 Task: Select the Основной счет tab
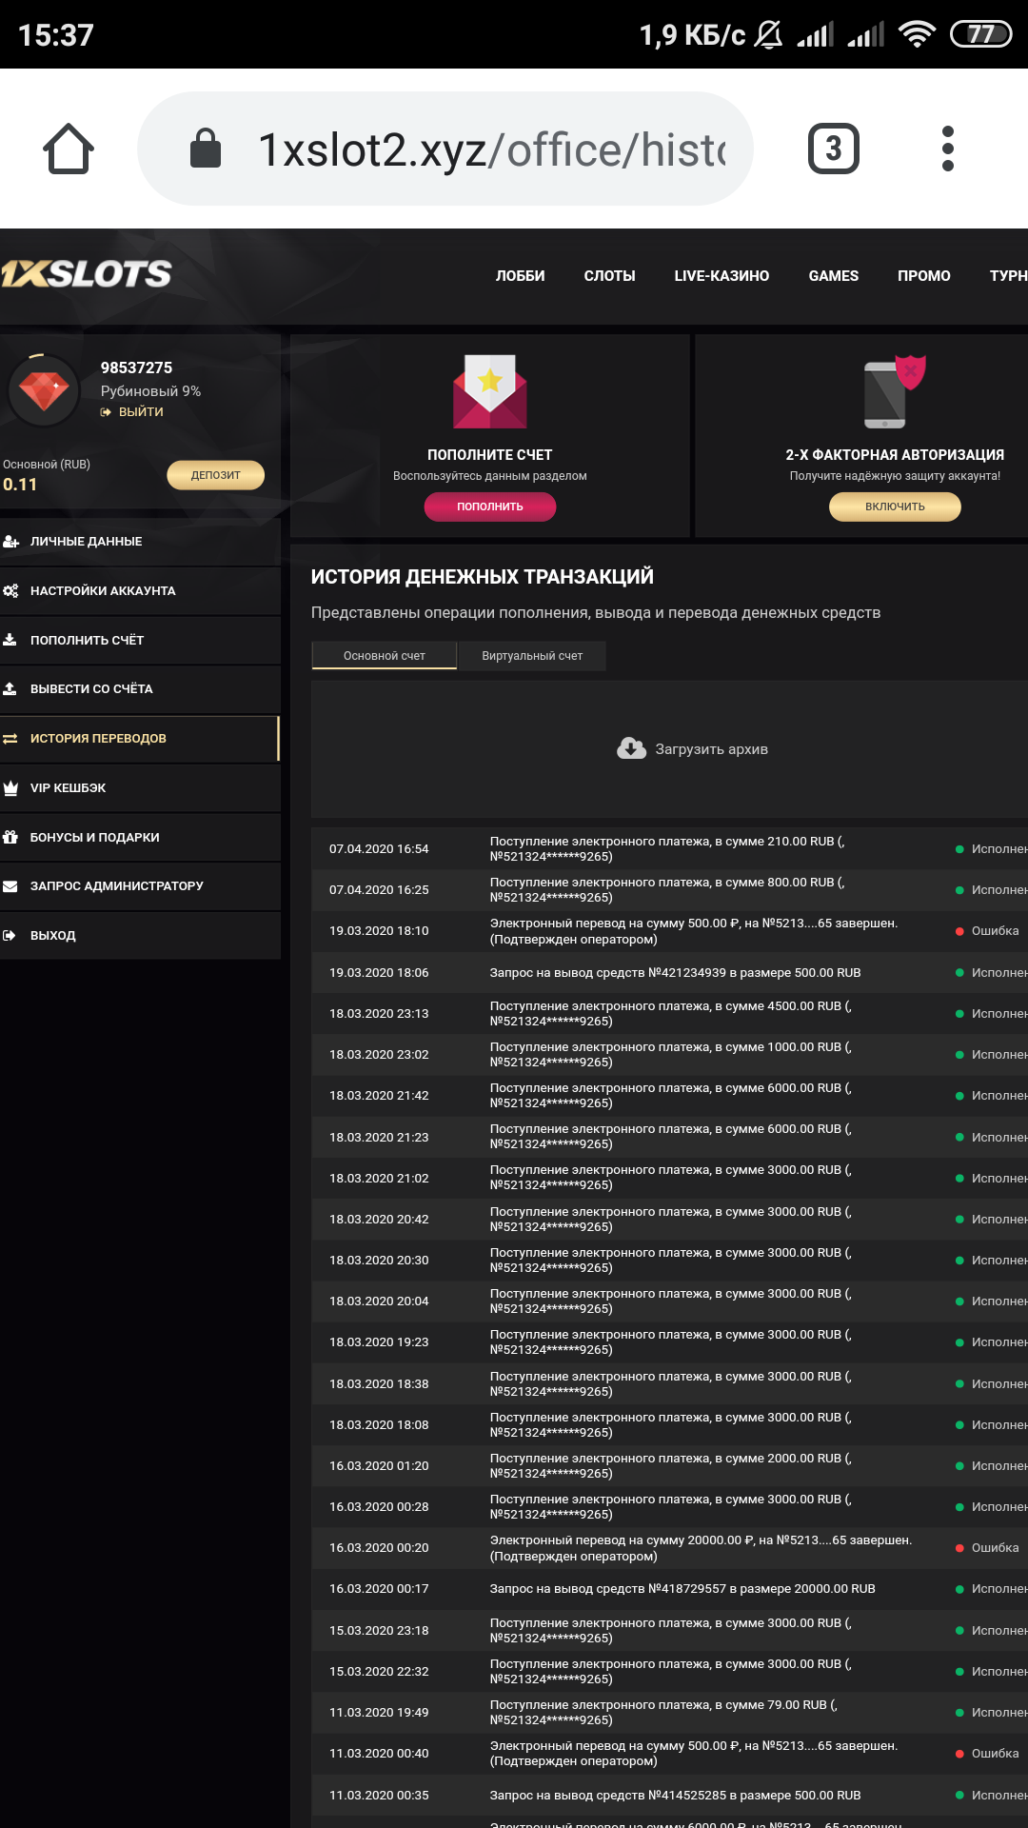point(385,656)
